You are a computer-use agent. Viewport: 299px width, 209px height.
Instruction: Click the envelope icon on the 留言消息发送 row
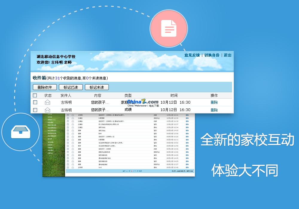pyautogui.click(x=72, y=155)
